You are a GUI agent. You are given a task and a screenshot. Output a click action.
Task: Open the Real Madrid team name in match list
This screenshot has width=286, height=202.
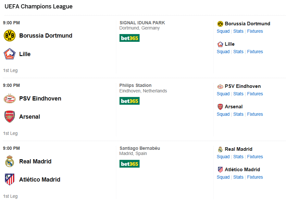(x=35, y=161)
